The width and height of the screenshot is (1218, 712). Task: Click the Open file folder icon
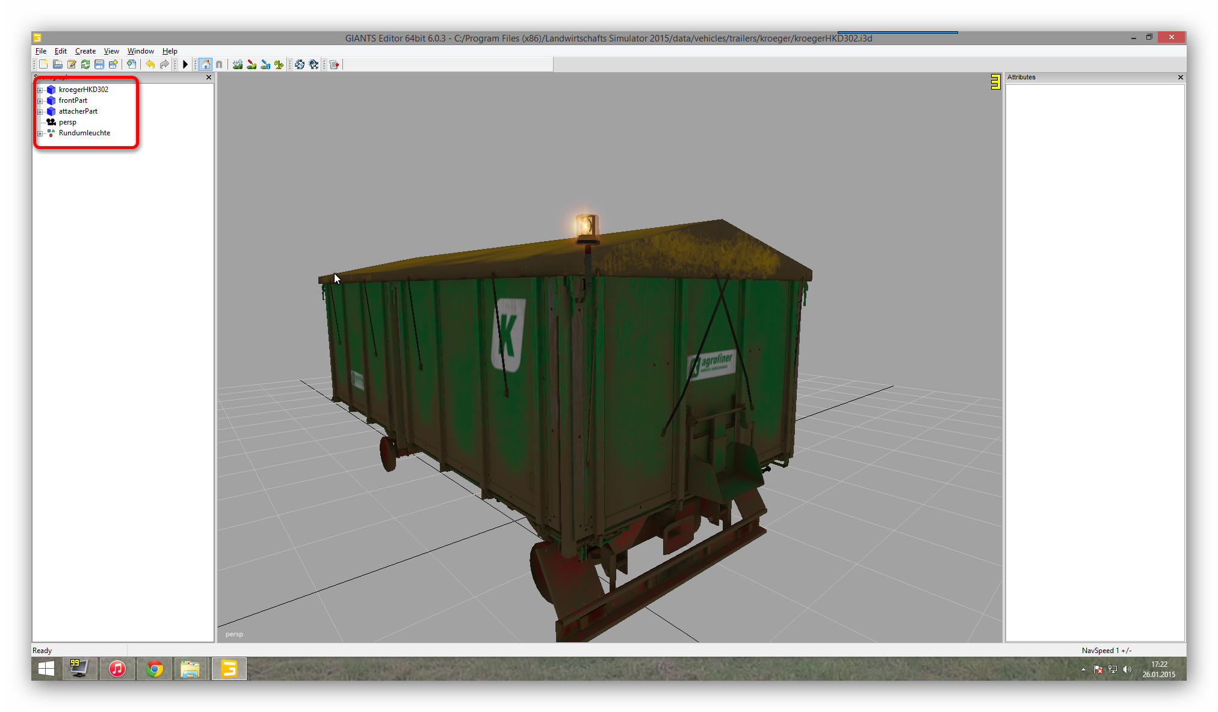[x=58, y=64]
